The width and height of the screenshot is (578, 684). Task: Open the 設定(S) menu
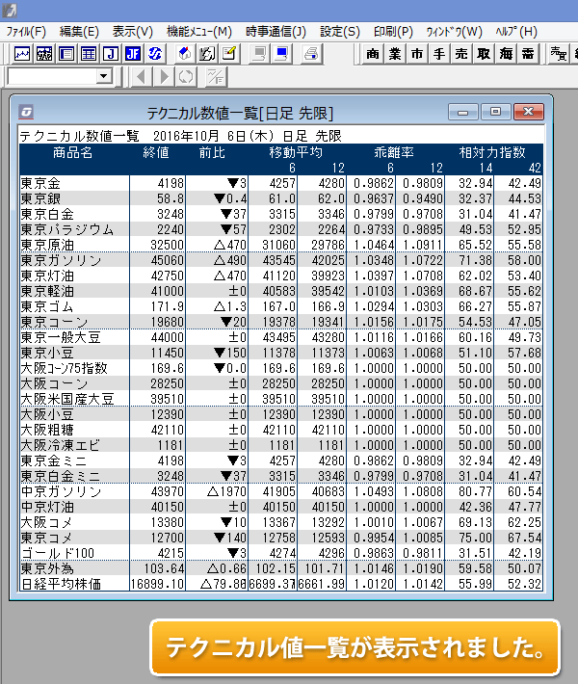[x=339, y=32]
